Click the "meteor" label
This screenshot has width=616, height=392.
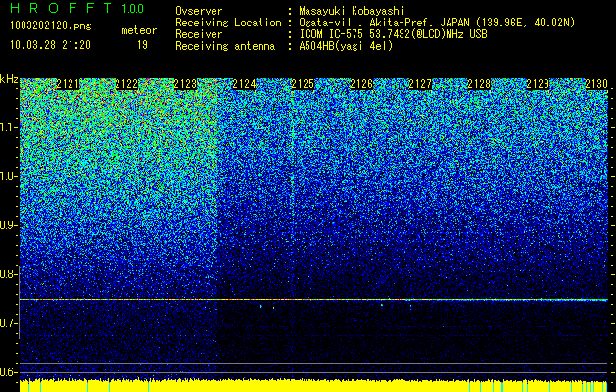click(139, 30)
